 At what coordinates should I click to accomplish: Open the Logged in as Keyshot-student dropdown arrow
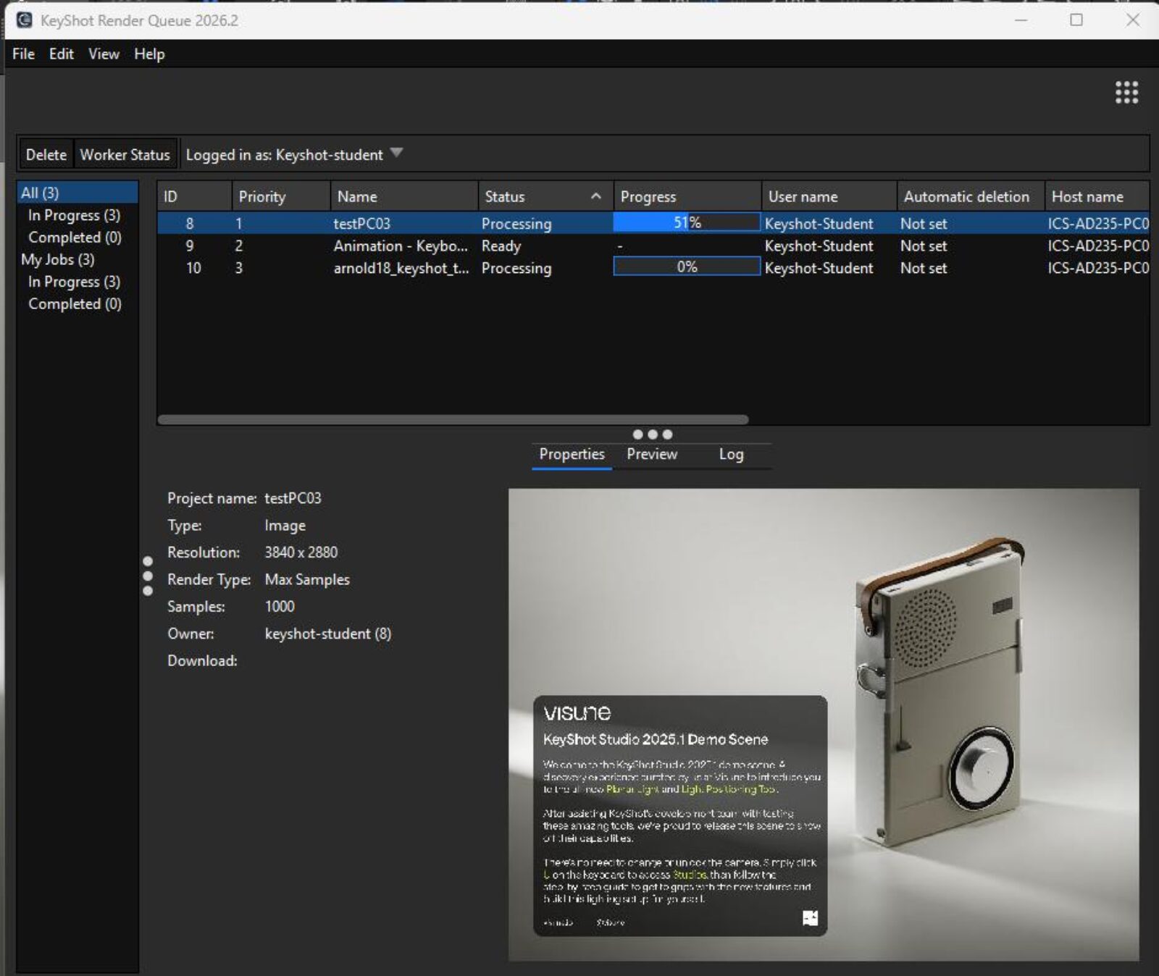click(x=396, y=153)
